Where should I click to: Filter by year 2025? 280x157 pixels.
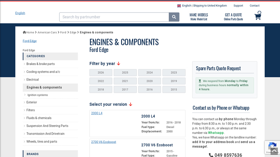(x=125, y=73)
